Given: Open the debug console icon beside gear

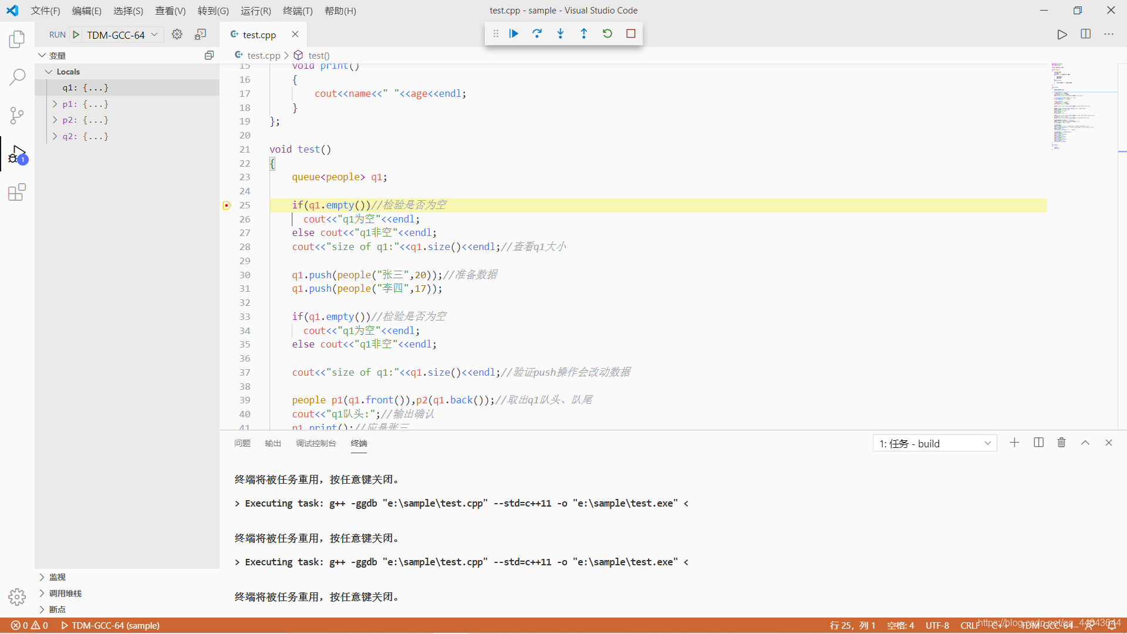Looking at the screenshot, I should tap(200, 35).
